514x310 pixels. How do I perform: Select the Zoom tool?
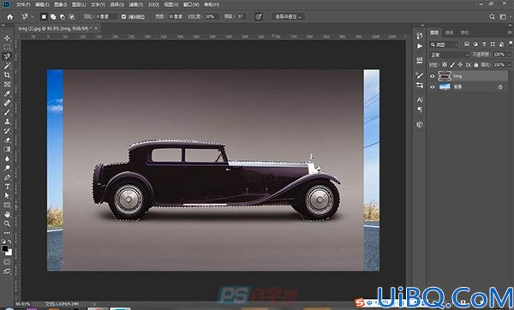7,224
